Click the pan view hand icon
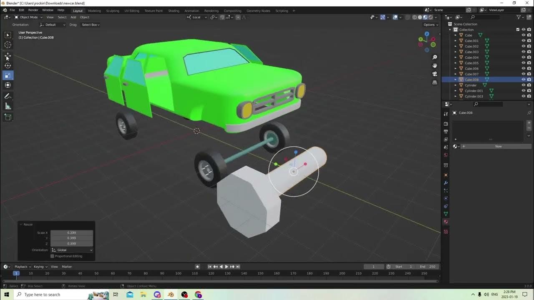This screenshot has width=534, height=300. [x=435, y=65]
